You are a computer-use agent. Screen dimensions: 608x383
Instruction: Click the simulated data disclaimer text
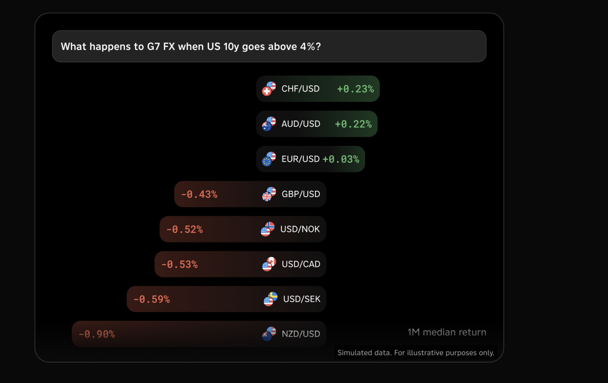click(416, 353)
